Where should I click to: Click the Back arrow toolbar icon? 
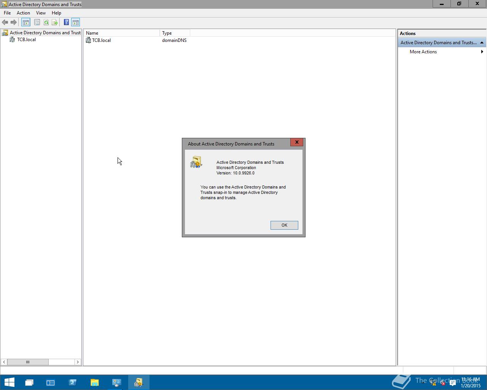pyautogui.click(x=5, y=22)
